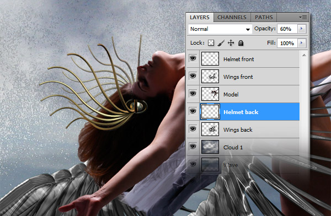The height and width of the screenshot is (216, 331).
Task: Open the Layers panel flyout menu
Action: 303,18
